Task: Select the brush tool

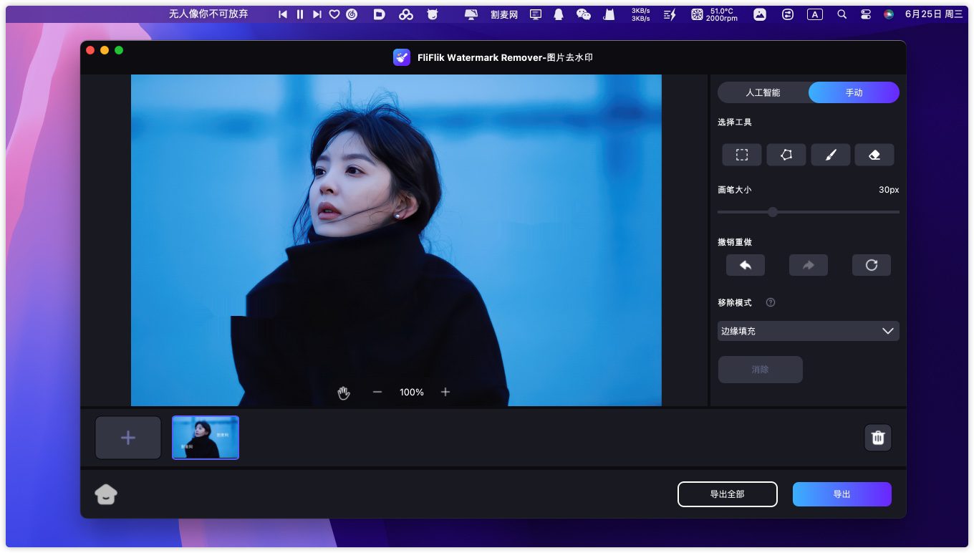Action: click(x=831, y=155)
